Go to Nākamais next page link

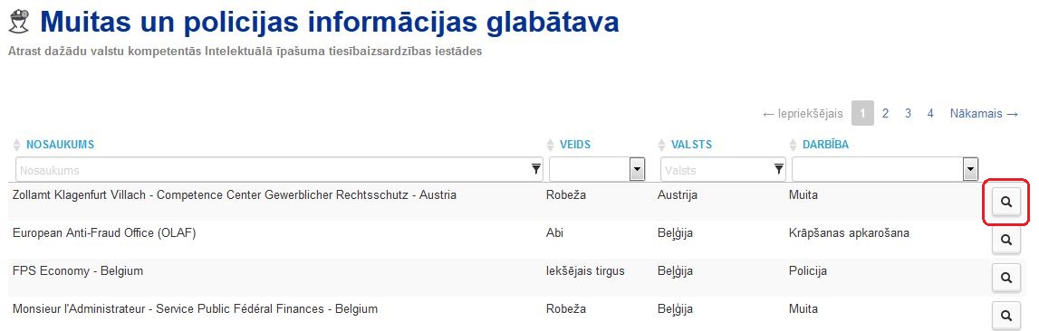pyautogui.click(x=984, y=114)
